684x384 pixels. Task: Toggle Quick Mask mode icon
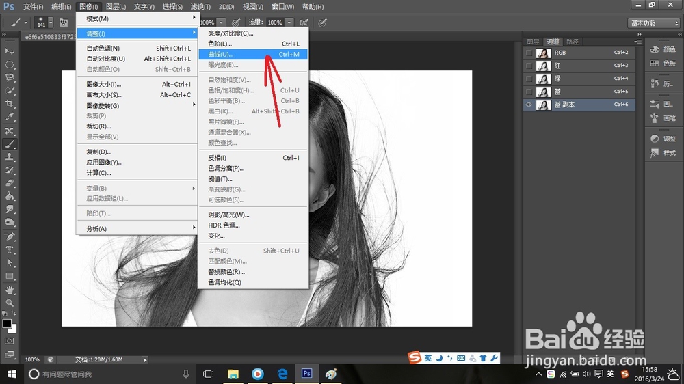tap(9, 341)
